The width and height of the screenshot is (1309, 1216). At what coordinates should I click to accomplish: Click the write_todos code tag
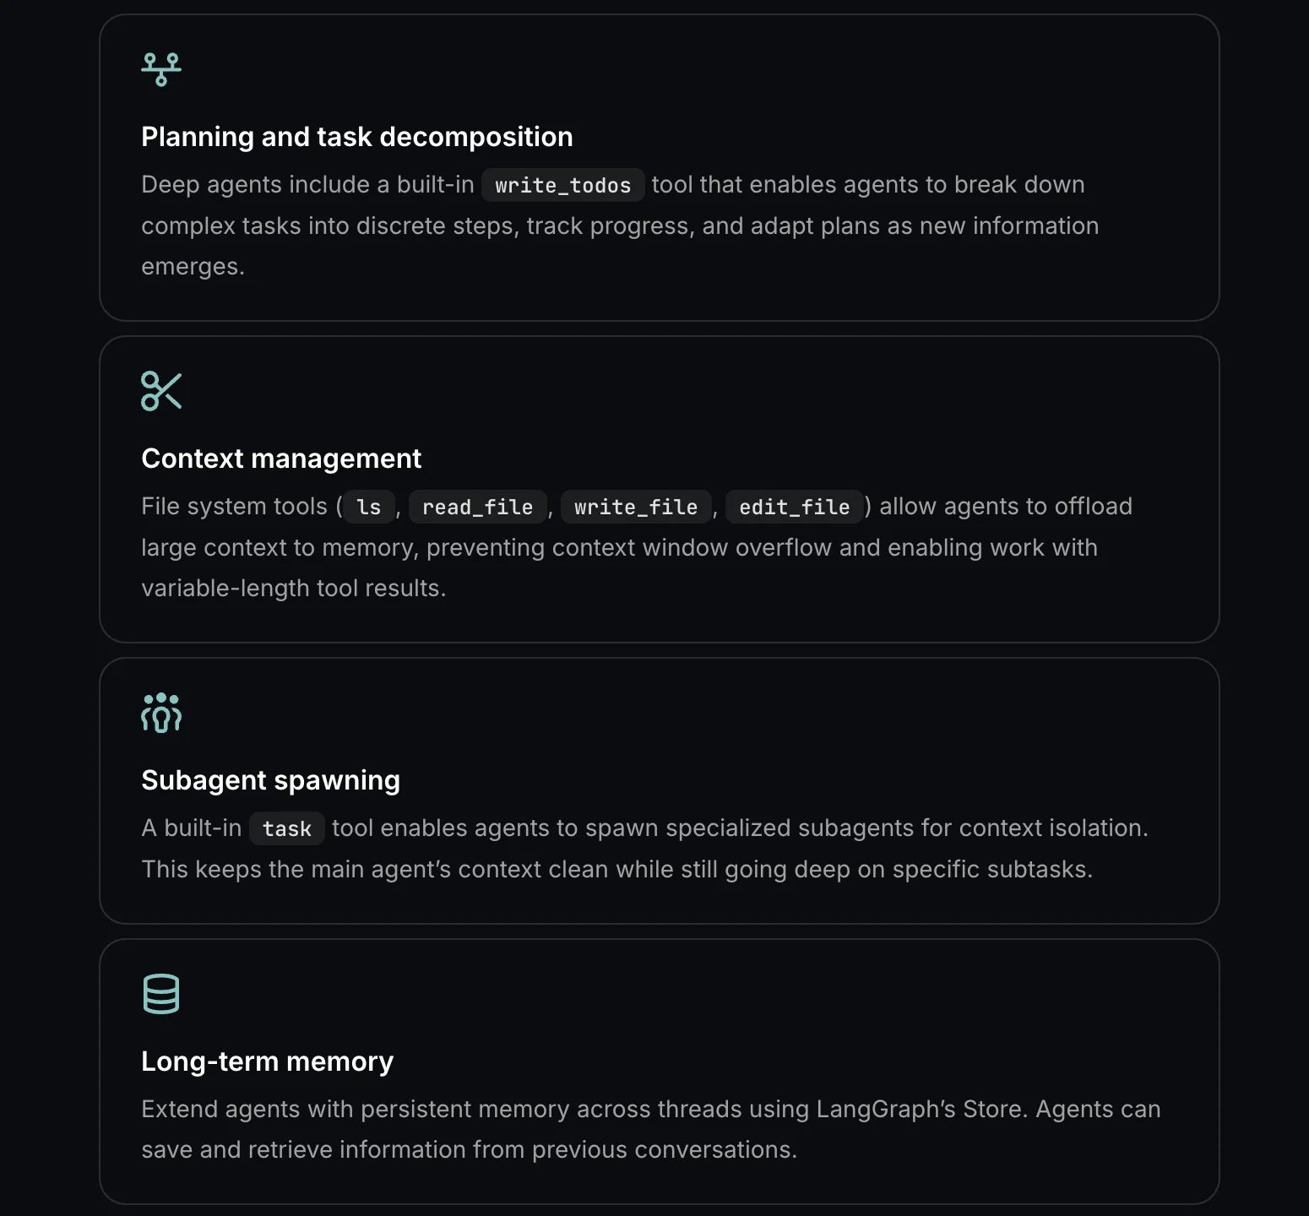click(562, 185)
